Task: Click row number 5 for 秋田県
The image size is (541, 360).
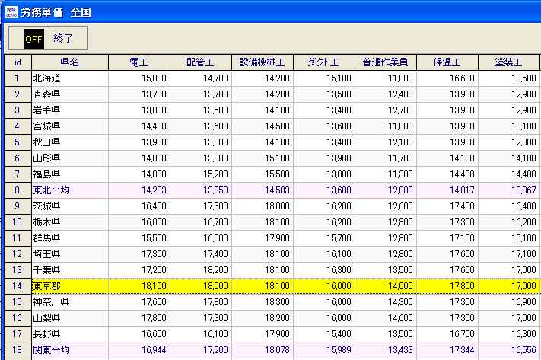Action: pos(17,142)
